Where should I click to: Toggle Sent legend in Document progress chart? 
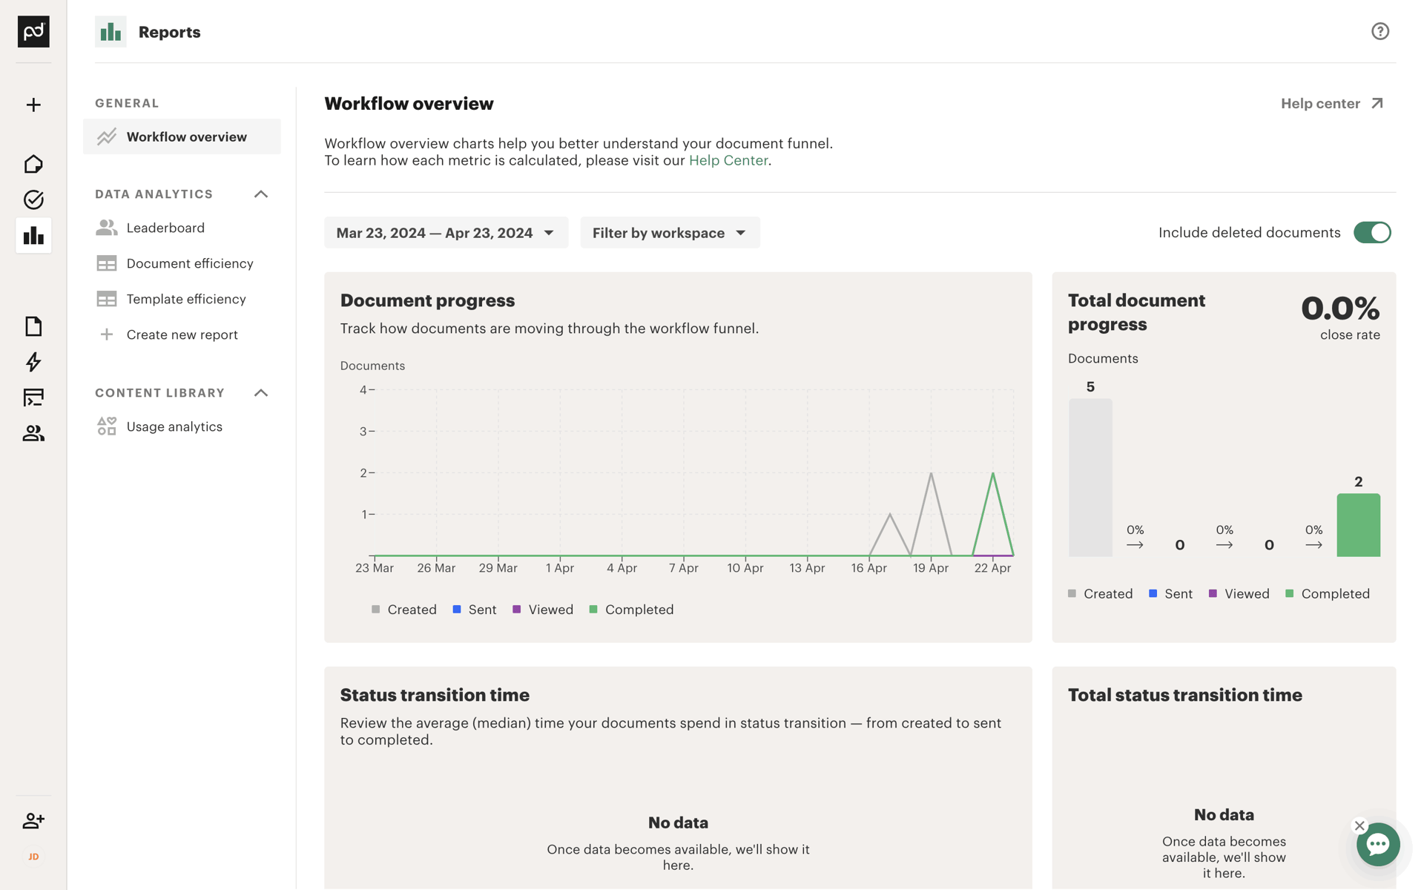[x=475, y=610]
